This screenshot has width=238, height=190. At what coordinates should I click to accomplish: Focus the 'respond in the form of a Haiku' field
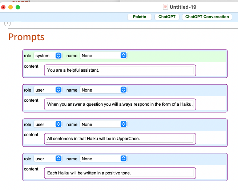click(120, 105)
